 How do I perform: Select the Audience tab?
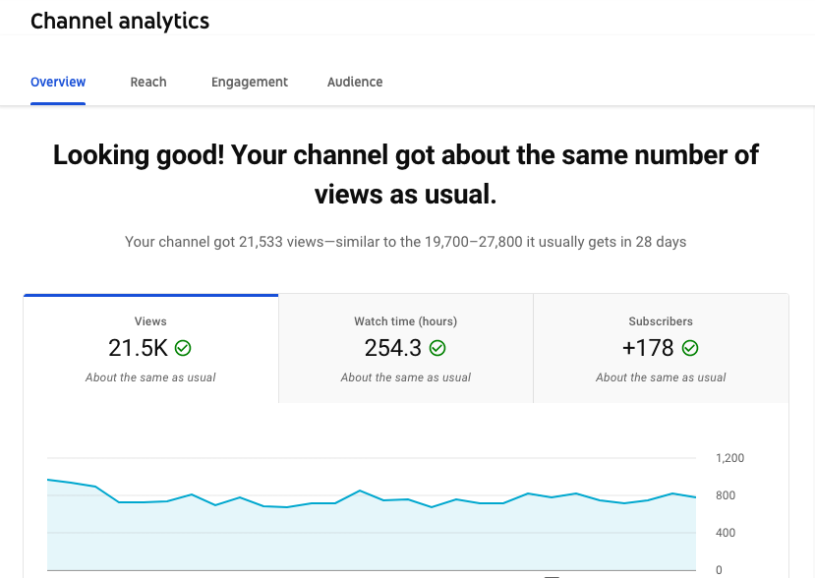pyautogui.click(x=355, y=82)
